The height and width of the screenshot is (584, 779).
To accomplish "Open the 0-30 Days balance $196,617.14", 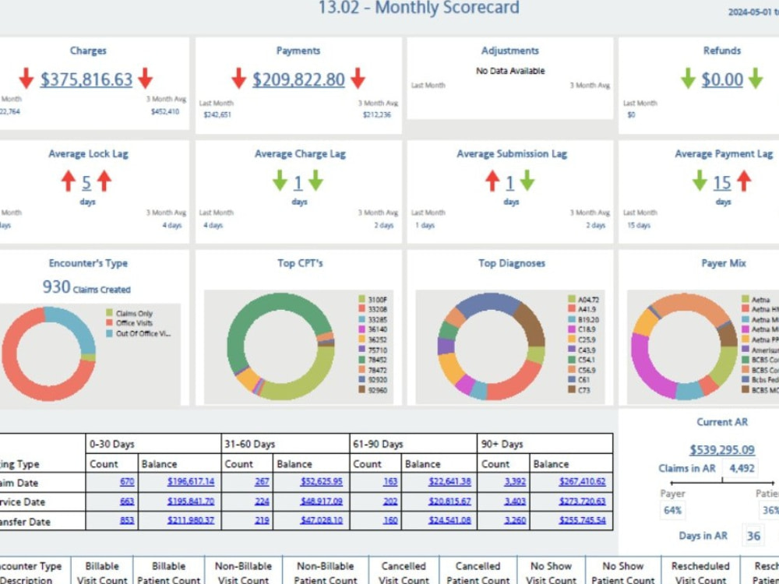I will 191,482.
